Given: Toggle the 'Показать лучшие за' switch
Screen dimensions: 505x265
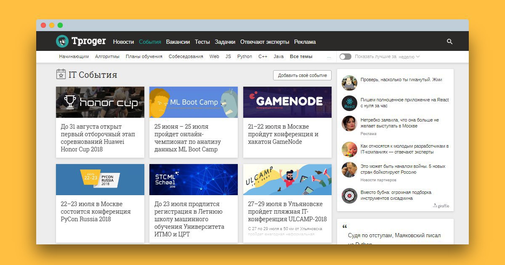Looking at the screenshot, I should click(x=345, y=57).
